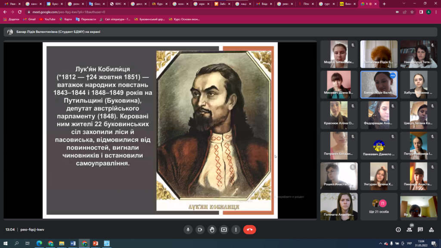Switch to the 'гурт' browser tab
The width and height of the screenshot is (441, 248).
(326, 4)
